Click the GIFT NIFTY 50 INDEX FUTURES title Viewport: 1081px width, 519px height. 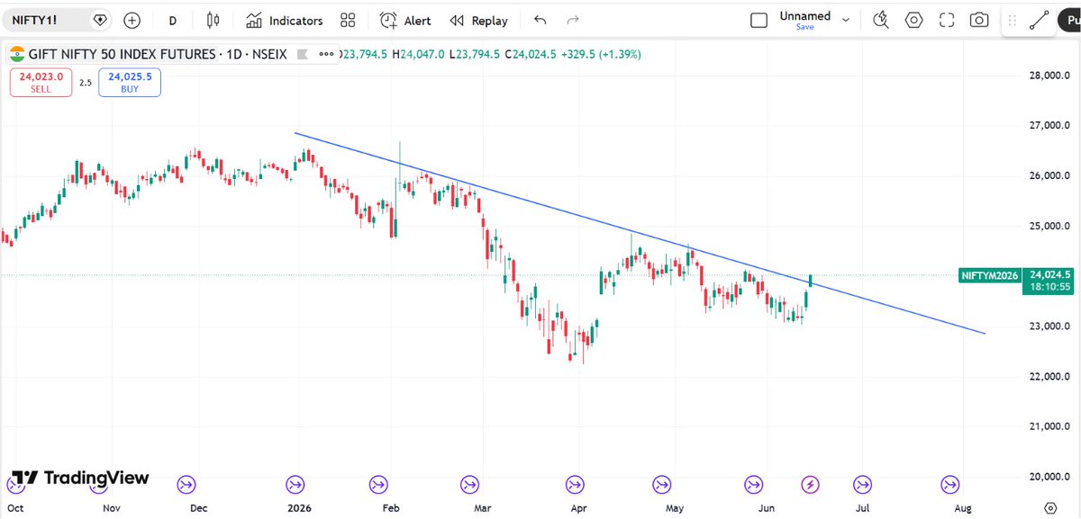pos(123,54)
